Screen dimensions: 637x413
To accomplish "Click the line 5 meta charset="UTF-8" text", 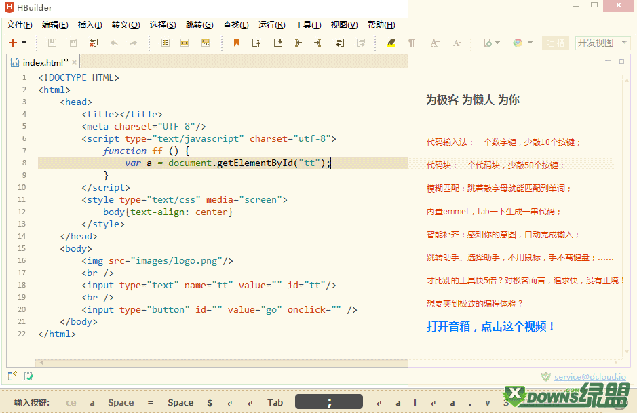I will point(144,126).
